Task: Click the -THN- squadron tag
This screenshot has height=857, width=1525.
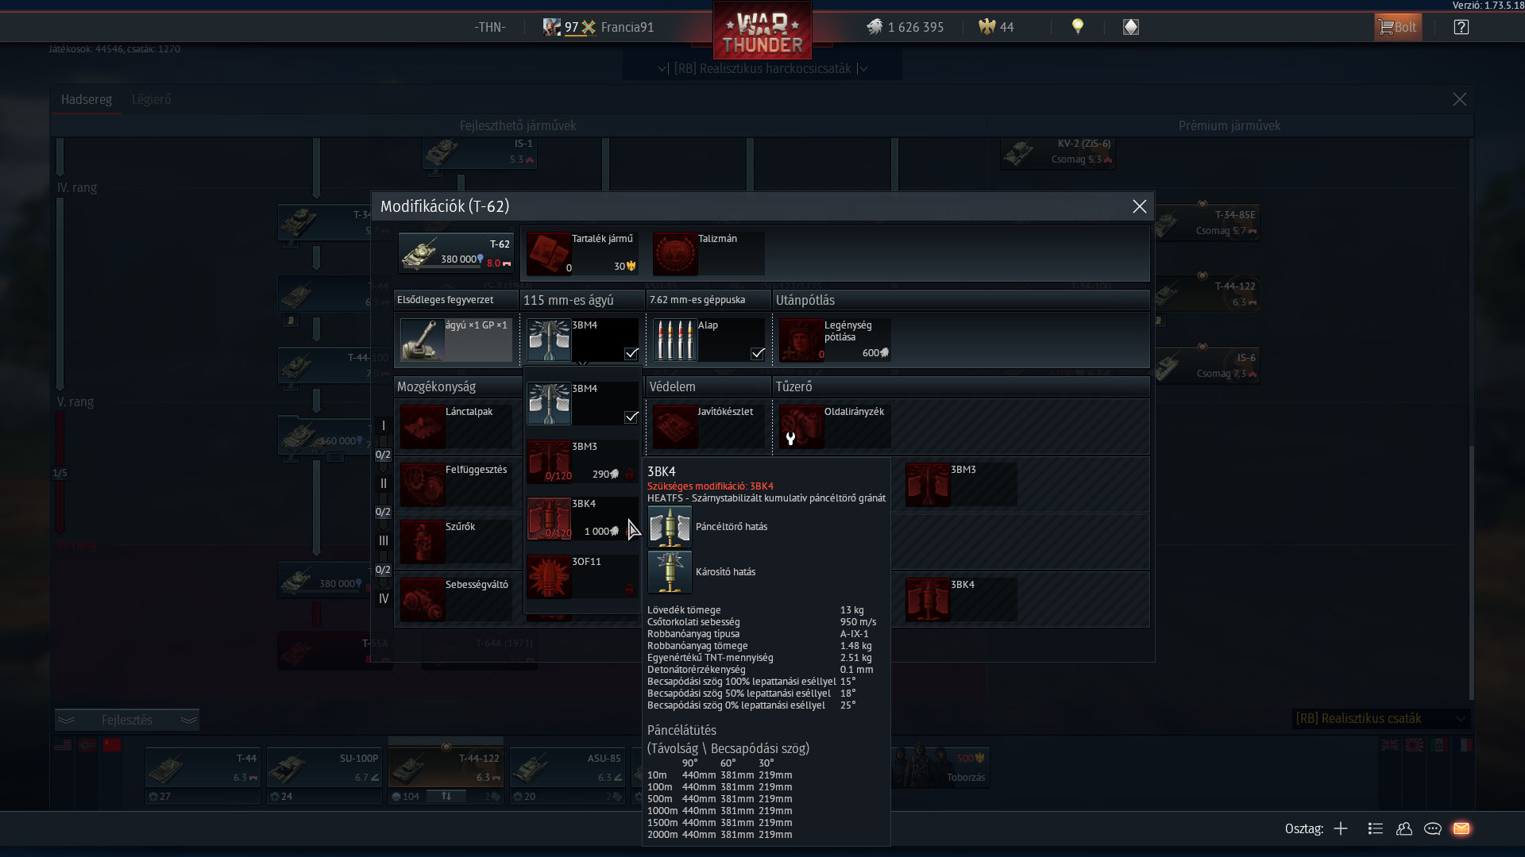Action: [x=490, y=27]
